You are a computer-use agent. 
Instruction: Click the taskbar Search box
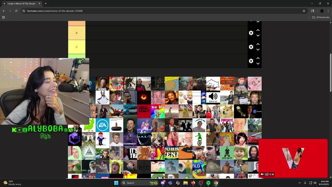[140, 183]
